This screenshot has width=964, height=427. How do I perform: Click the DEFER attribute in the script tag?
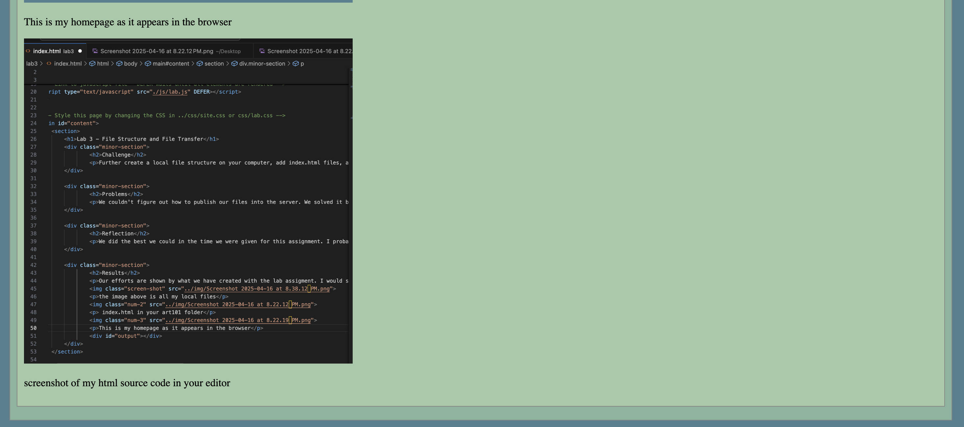(201, 92)
